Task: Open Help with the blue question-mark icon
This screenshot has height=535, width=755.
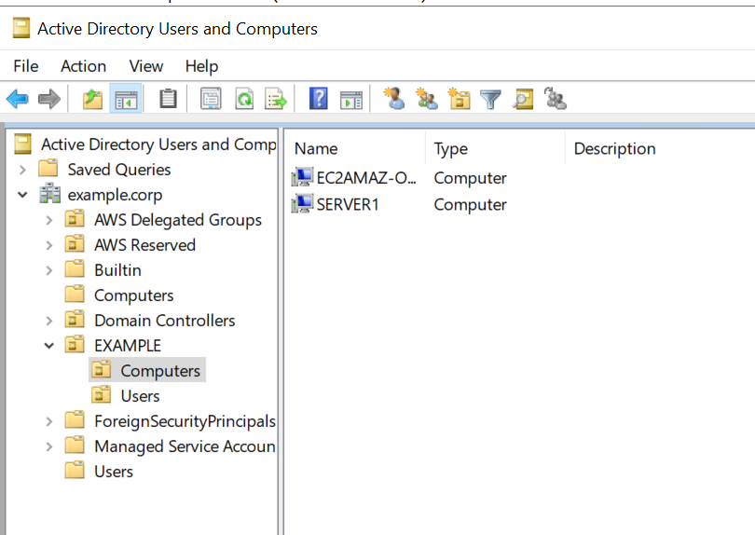Action: point(318,98)
